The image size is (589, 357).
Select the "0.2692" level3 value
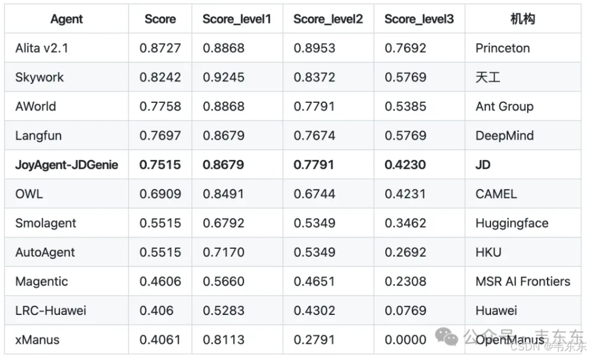pos(405,252)
